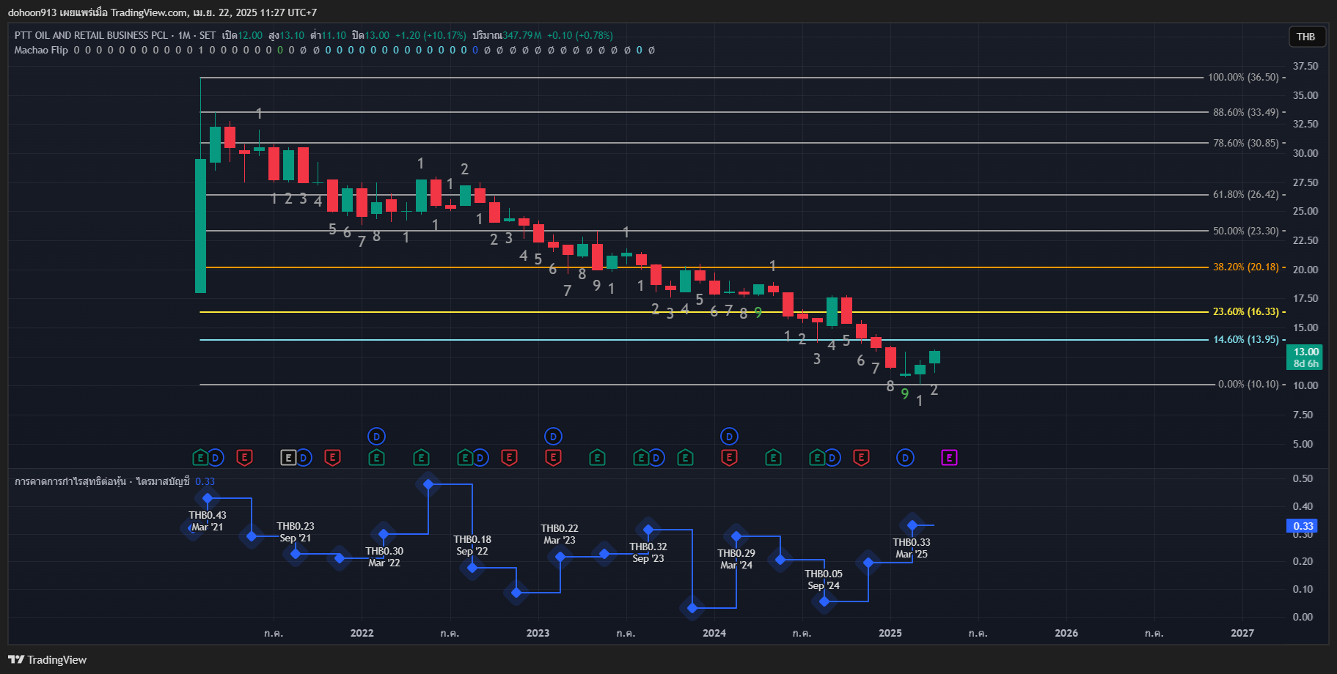This screenshot has width=1337, height=674.
Task: Click the 2026 label on time axis
Action: pos(1066,633)
